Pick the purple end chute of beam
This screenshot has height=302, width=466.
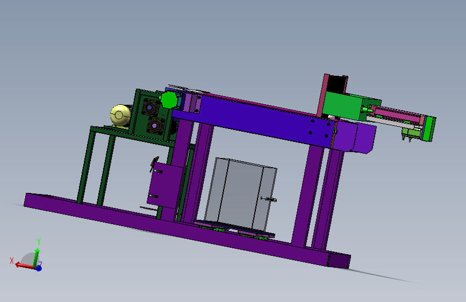355,138
